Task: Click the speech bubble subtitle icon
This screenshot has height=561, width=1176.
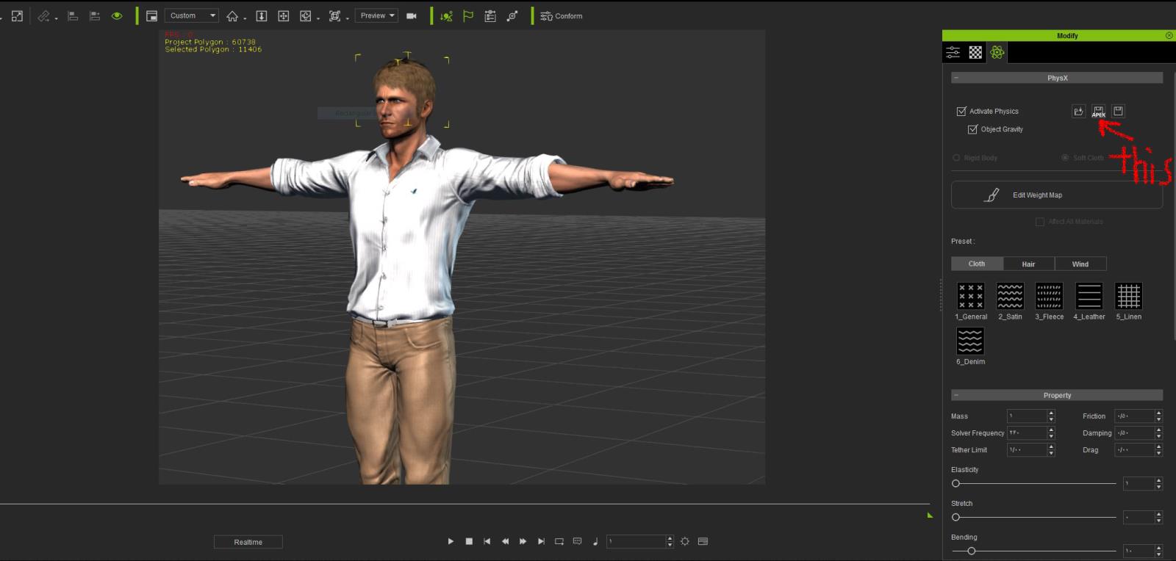Action: point(577,541)
